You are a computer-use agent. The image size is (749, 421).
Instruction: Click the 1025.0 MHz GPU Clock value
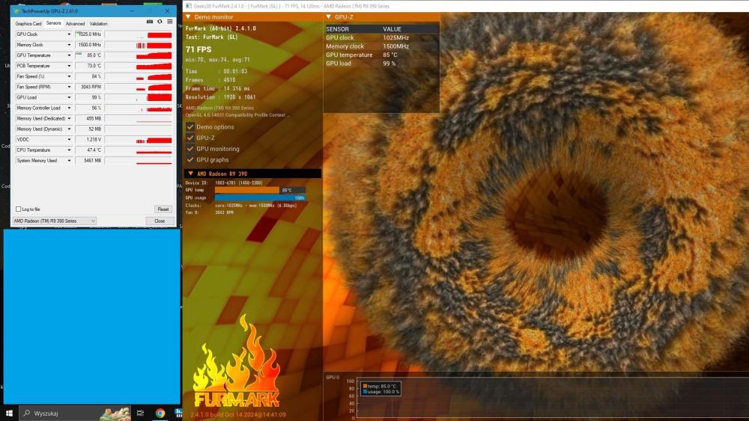(89, 34)
